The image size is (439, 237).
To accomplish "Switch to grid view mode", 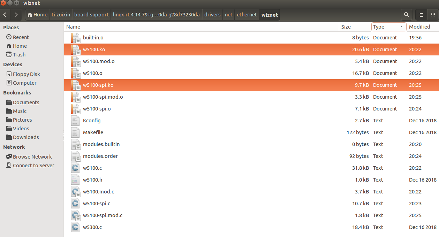I will point(433,15).
